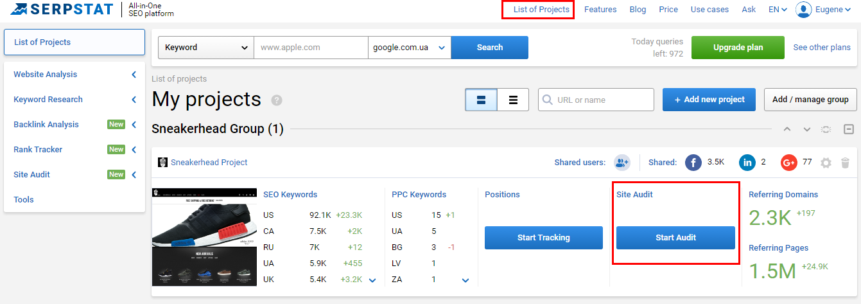Open Ask in the top navigation
861x304 pixels.
749,10
